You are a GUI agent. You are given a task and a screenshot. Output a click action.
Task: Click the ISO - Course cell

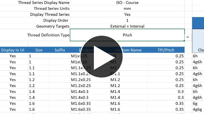coord(127,3)
